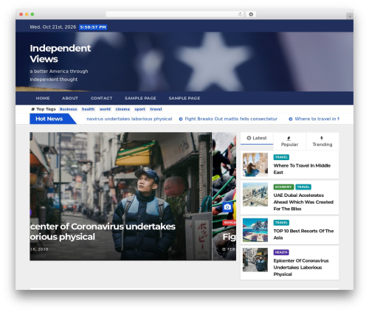Select the travel tag in Top Tags
The image size is (369, 312).
[x=156, y=109]
